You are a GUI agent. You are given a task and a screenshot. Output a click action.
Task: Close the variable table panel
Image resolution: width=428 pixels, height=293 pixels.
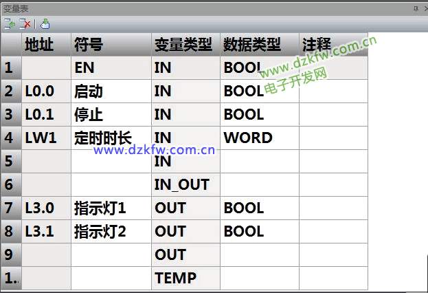pos(424,8)
